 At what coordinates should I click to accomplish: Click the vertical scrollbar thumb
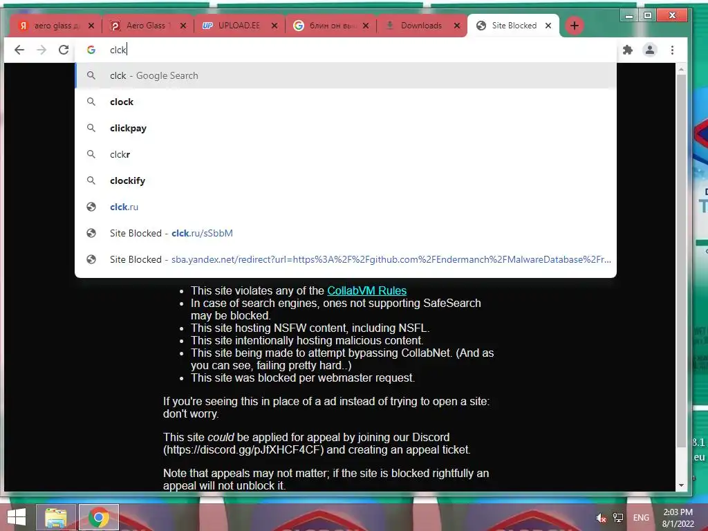pyautogui.click(x=681, y=261)
